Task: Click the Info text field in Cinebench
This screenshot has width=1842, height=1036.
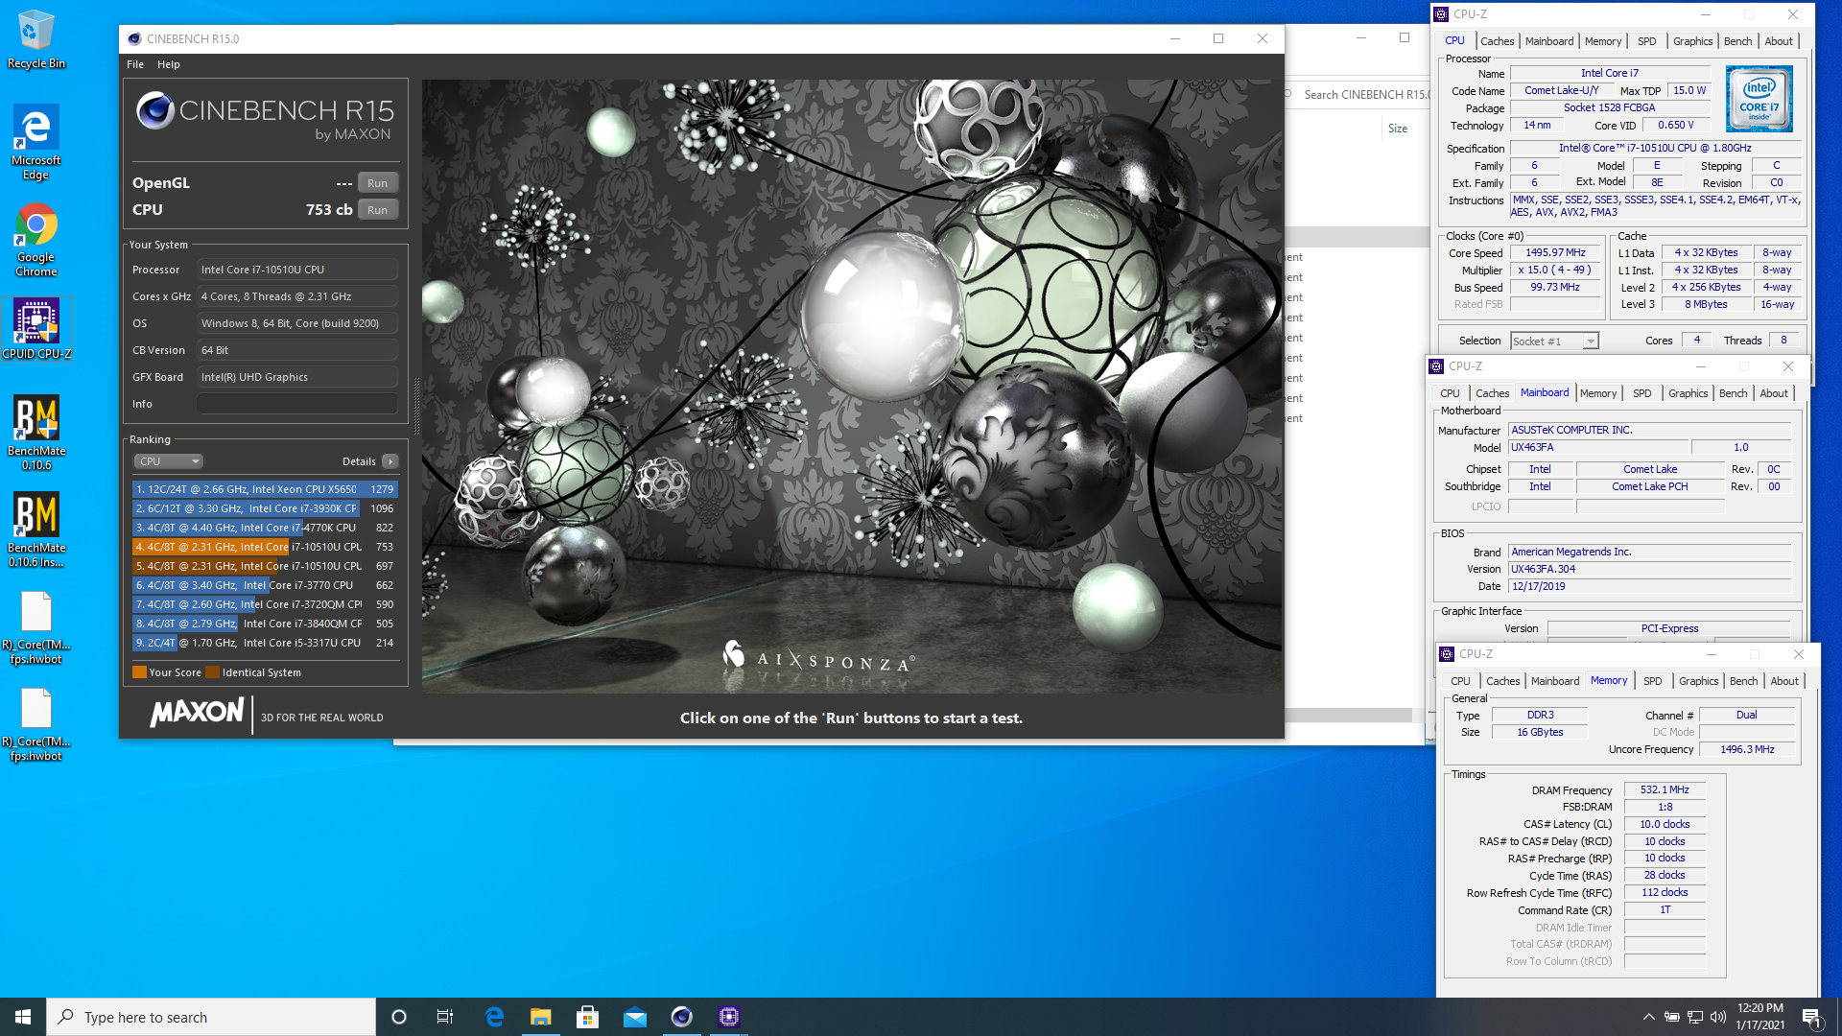Action: 297,404
